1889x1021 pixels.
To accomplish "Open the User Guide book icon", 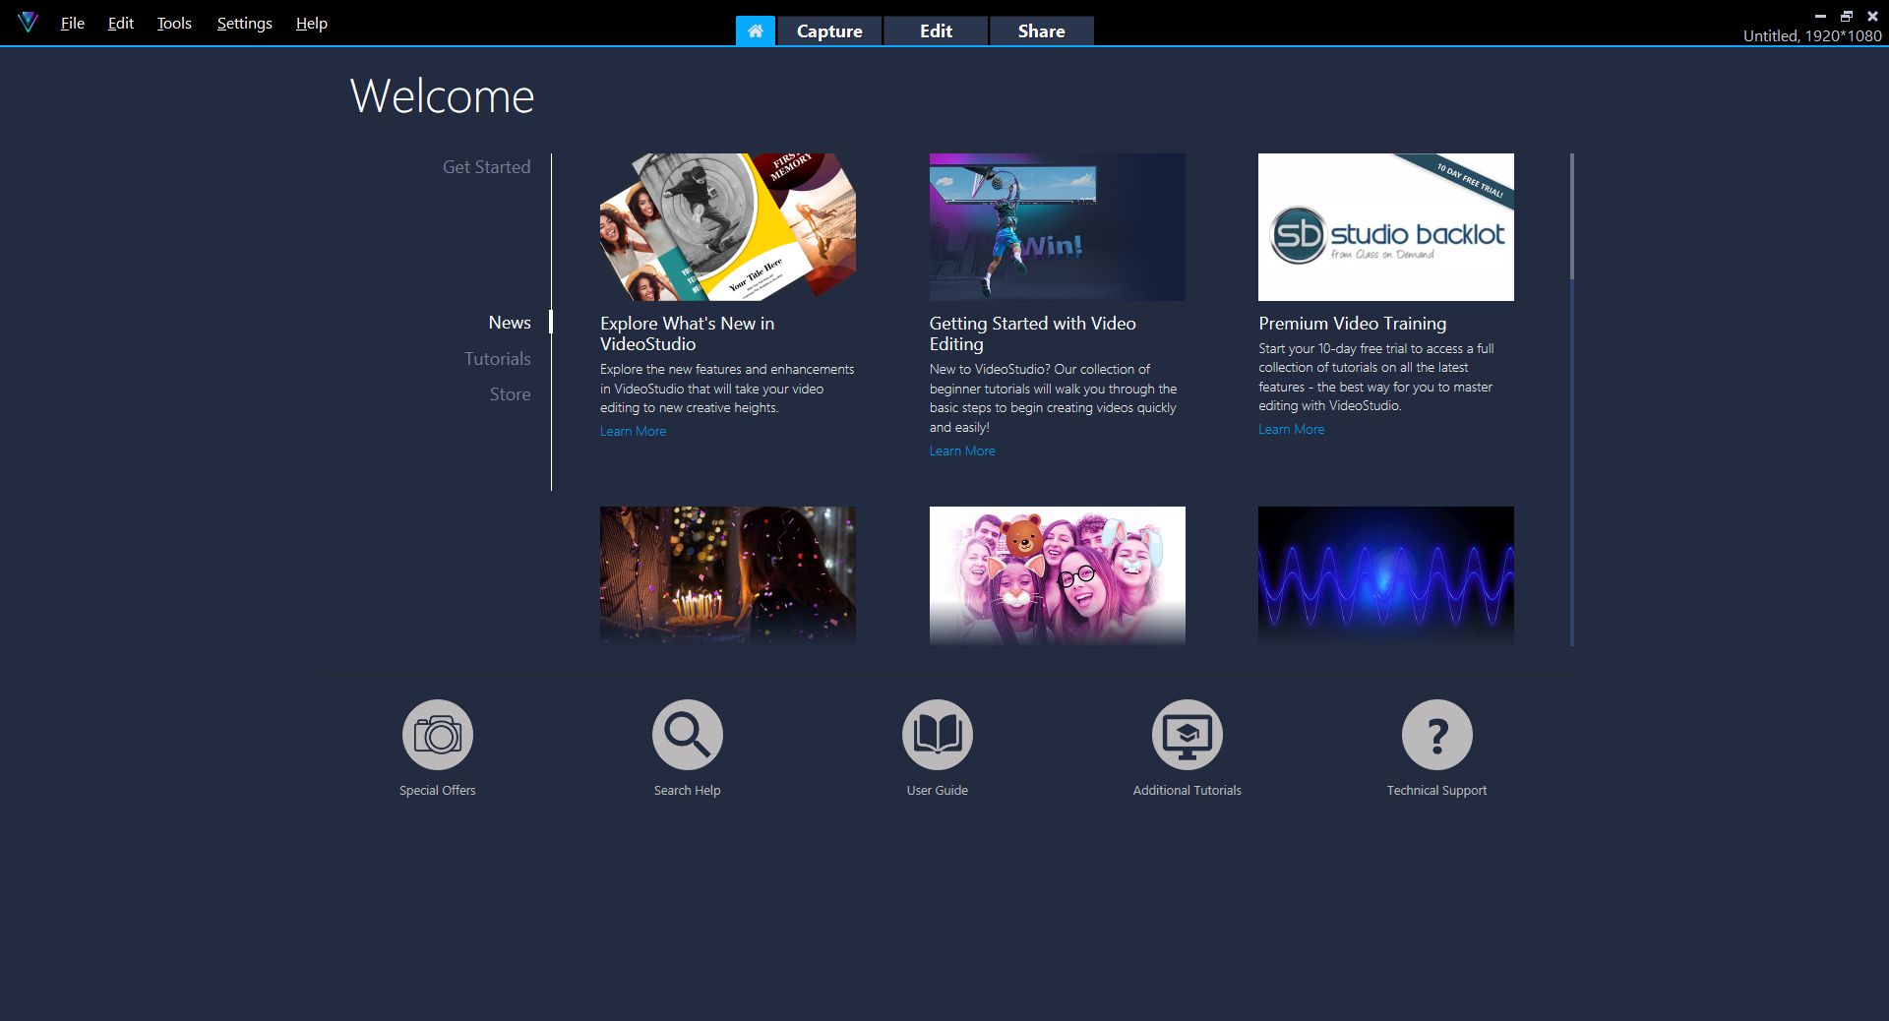I will point(937,735).
